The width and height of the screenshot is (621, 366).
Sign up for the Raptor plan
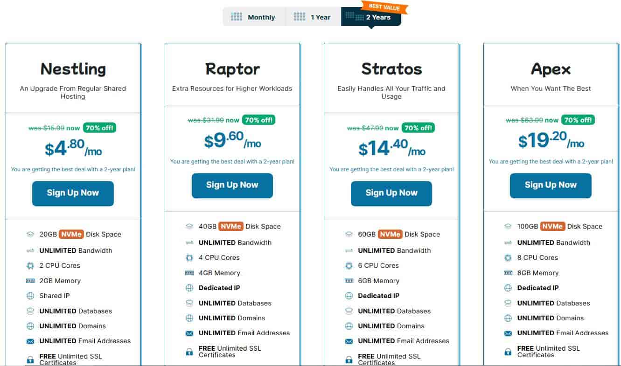tap(232, 185)
